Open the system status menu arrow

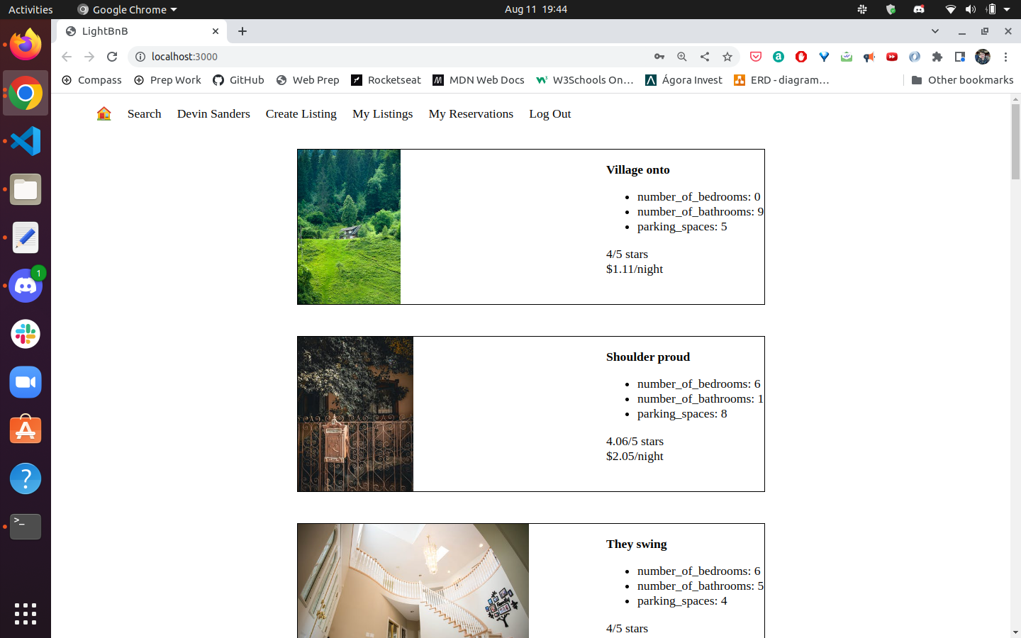click(1007, 9)
